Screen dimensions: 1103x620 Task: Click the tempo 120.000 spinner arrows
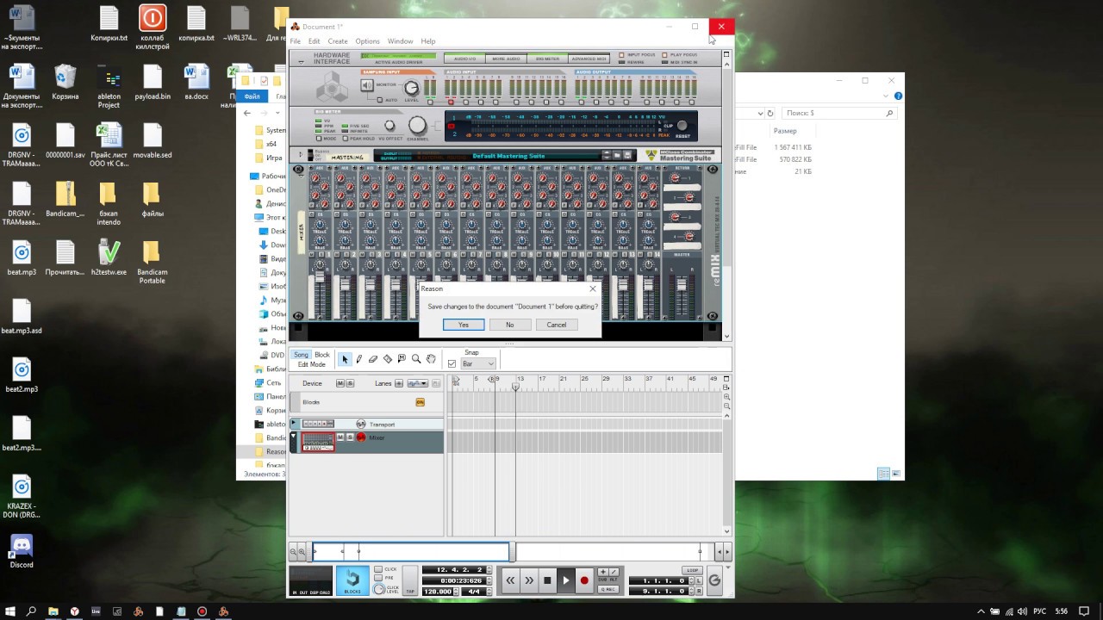click(x=457, y=592)
